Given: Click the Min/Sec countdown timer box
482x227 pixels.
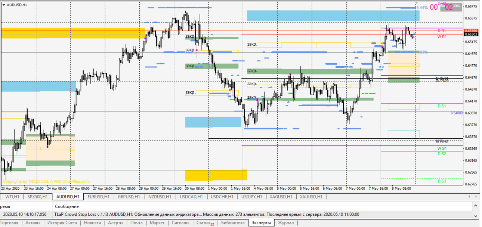Looking at the screenshot, I should (451, 7).
